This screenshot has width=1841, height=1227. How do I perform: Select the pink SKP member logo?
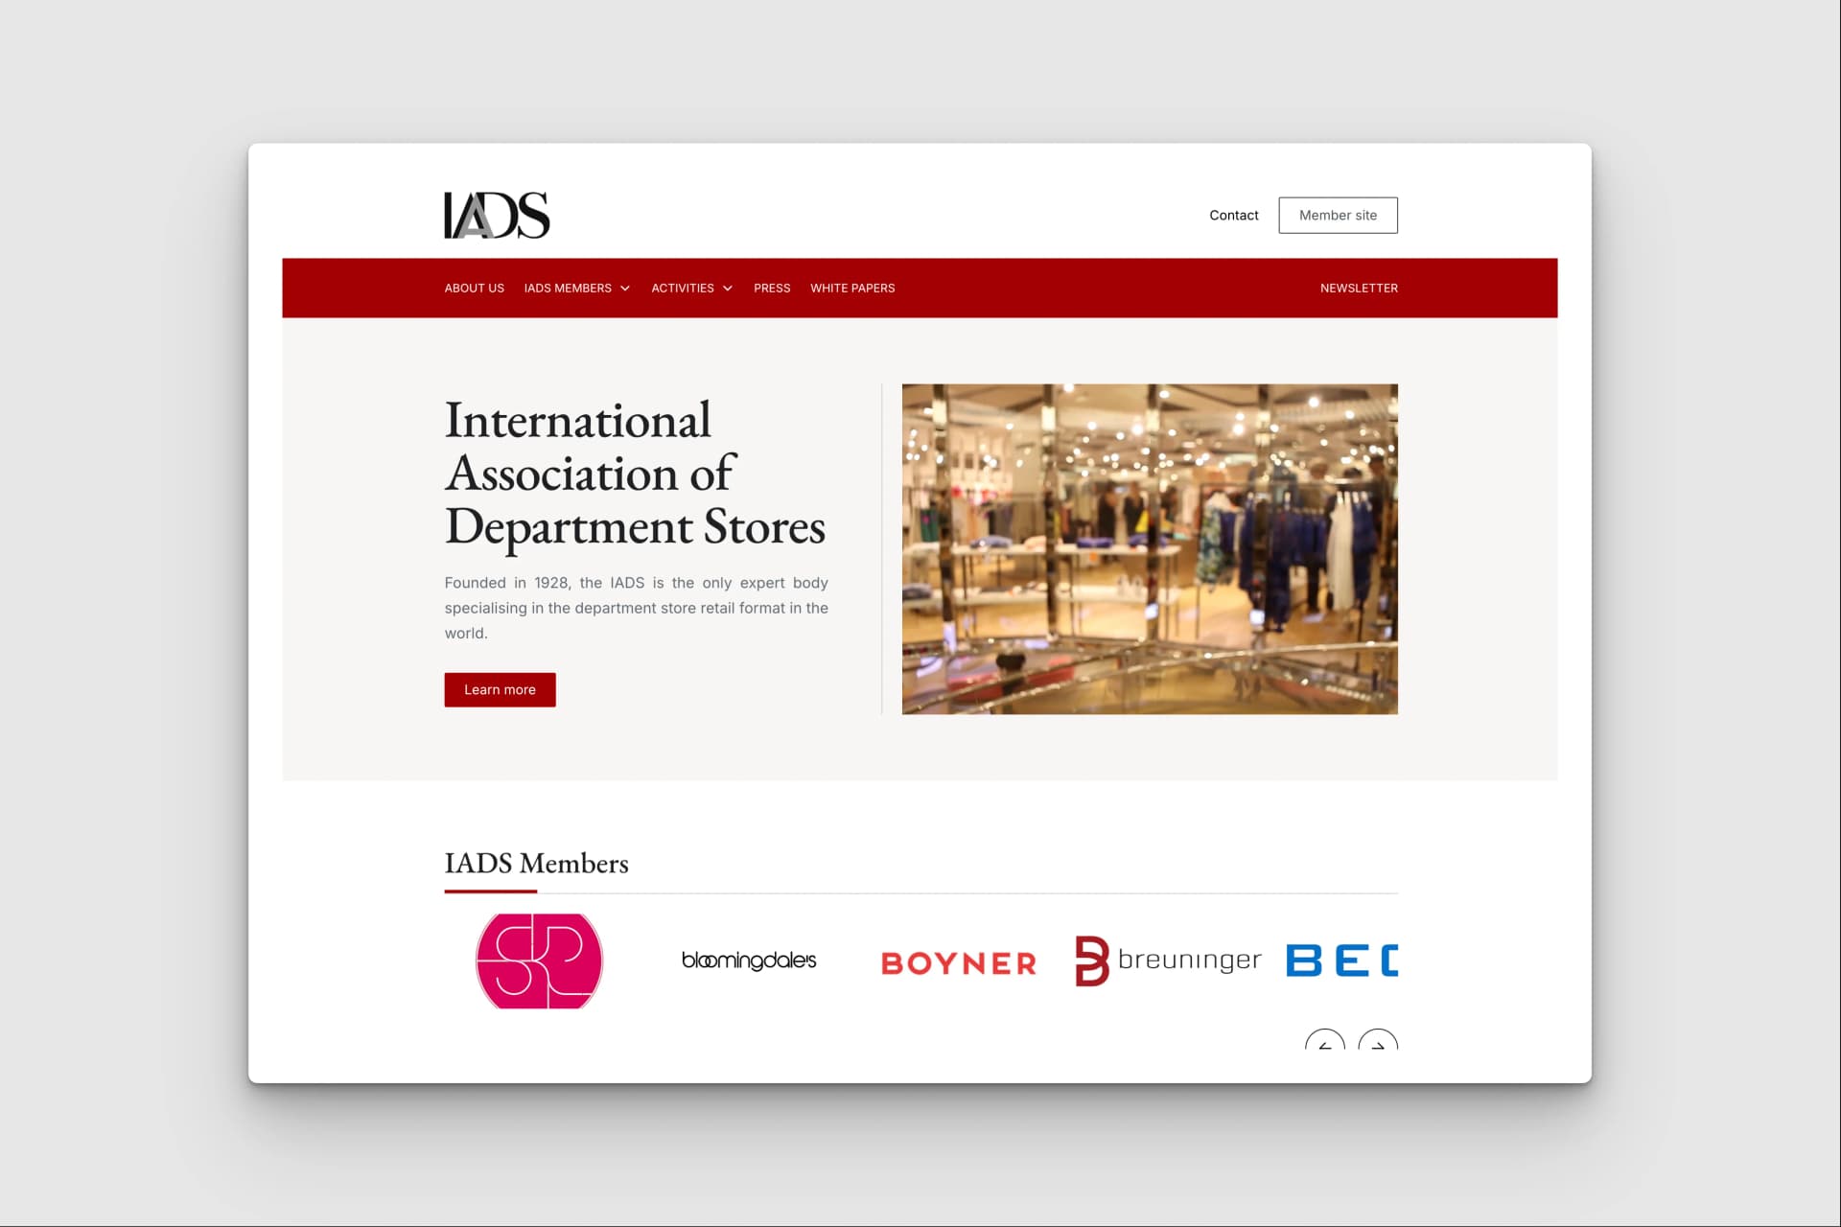[x=538, y=961]
